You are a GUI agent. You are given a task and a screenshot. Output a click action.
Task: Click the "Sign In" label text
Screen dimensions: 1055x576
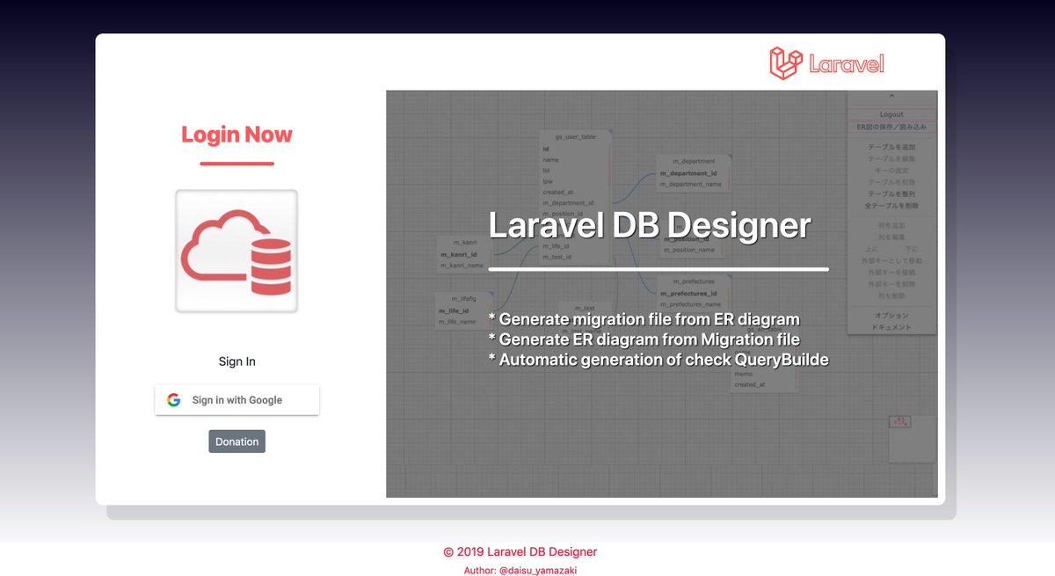237,361
